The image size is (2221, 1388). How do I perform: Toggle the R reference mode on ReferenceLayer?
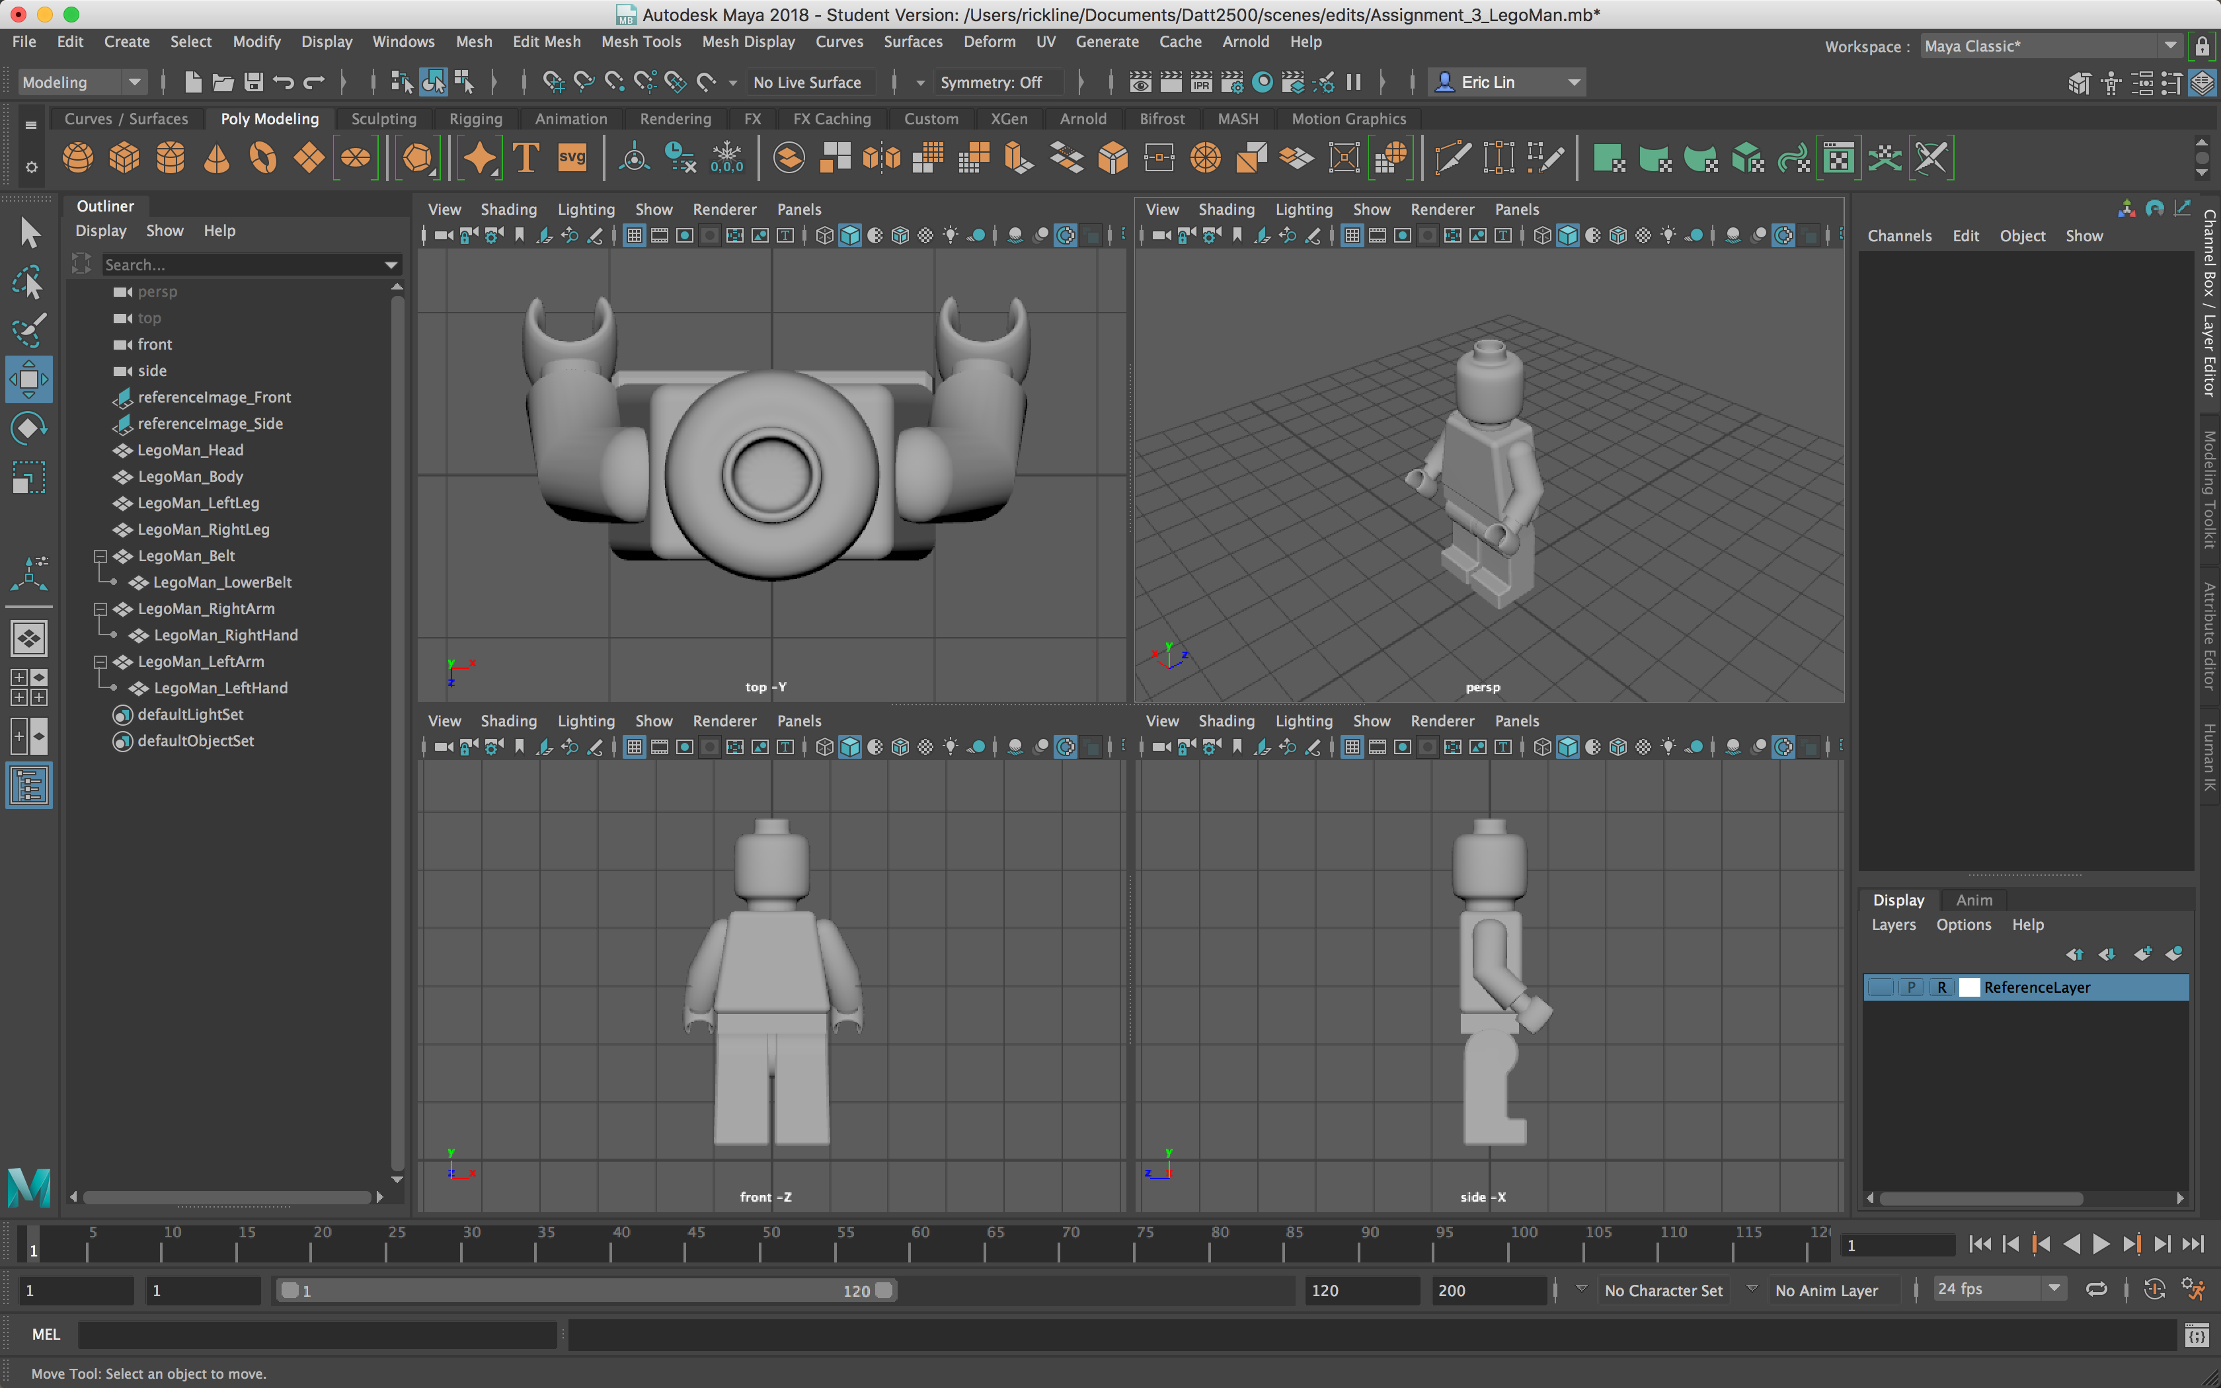pyautogui.click(x=1941, y=987)
